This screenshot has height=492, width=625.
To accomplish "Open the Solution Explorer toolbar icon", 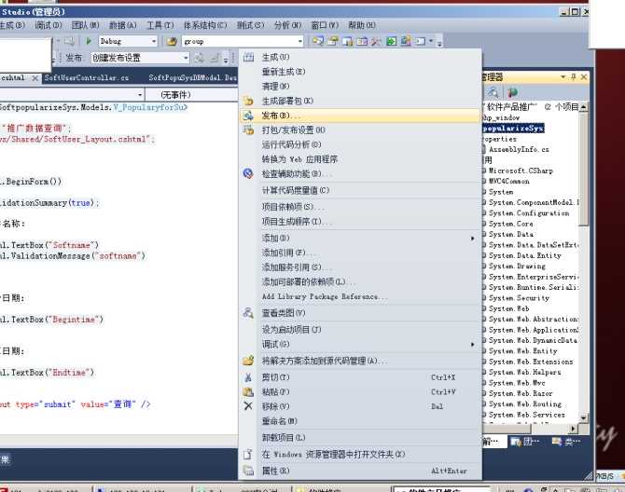I will [318, 41].
